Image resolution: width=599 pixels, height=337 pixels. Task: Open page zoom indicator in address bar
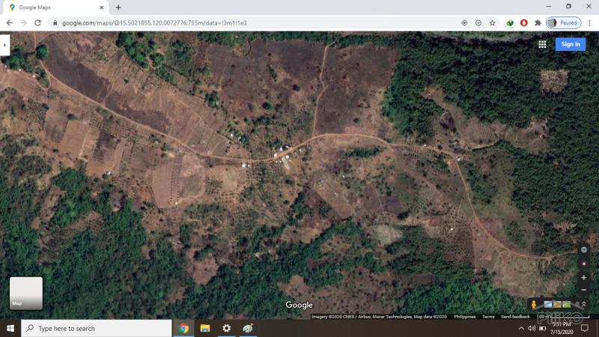(x=478, y=23)
